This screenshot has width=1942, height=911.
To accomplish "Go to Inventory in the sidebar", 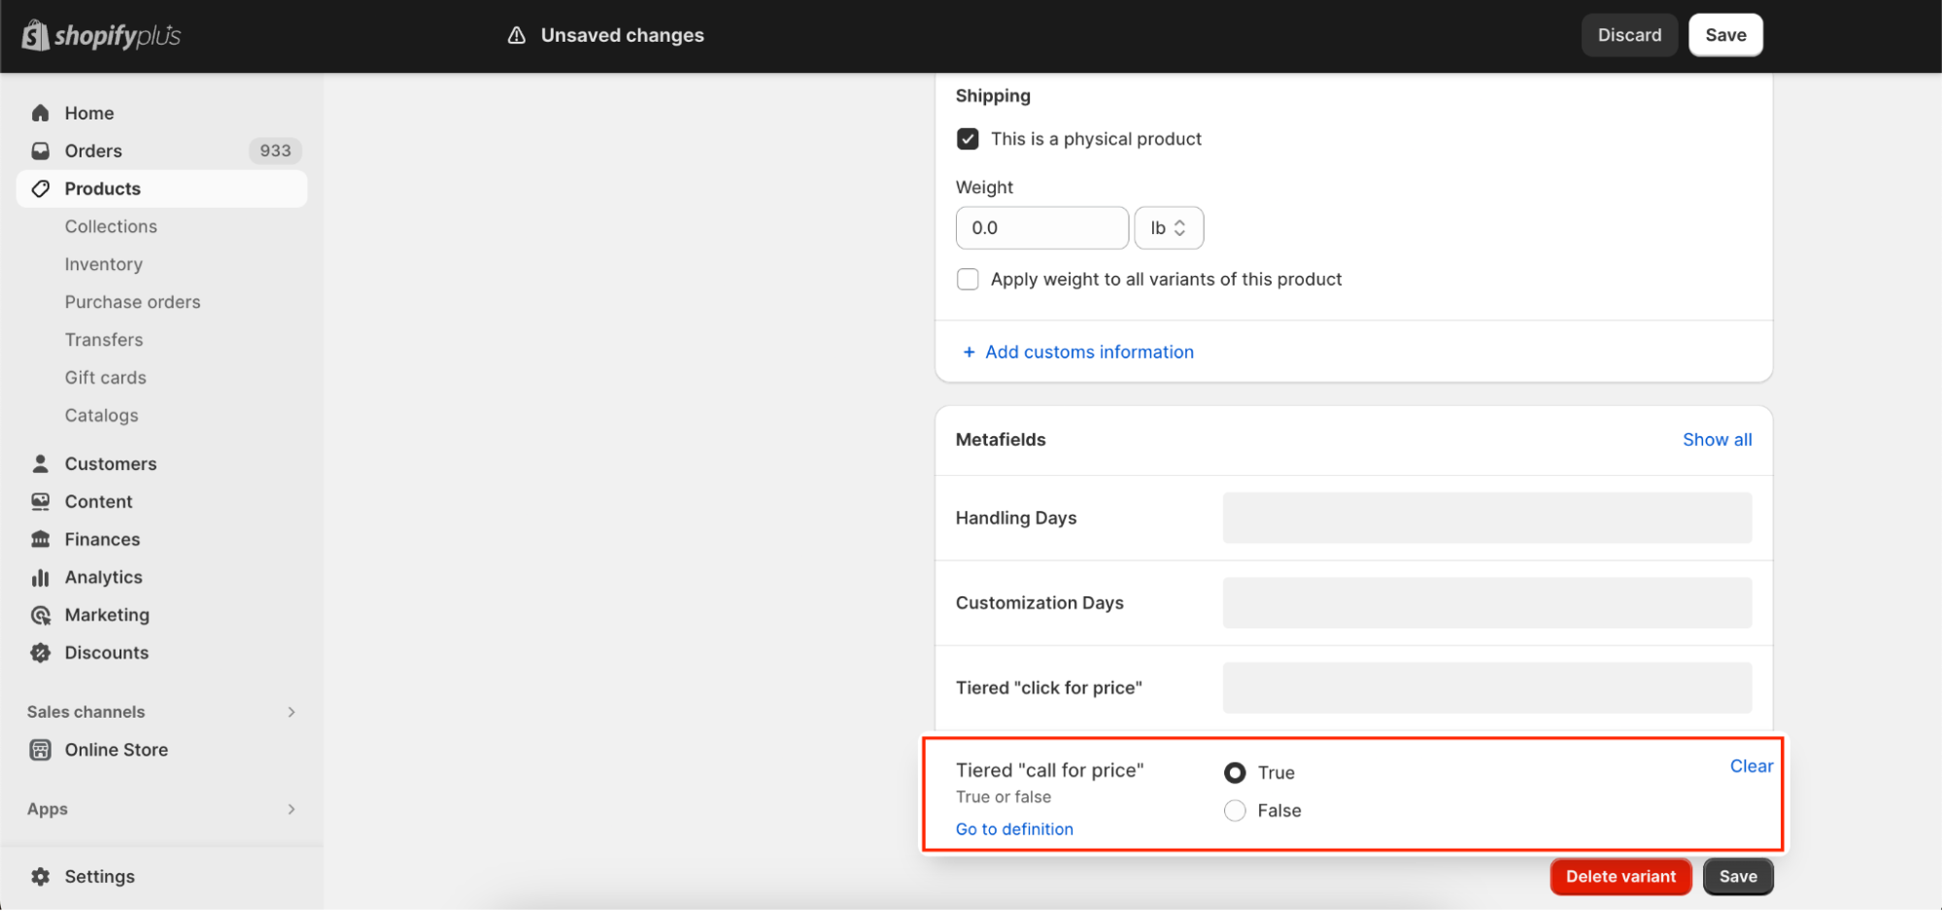I will point(103,264).
